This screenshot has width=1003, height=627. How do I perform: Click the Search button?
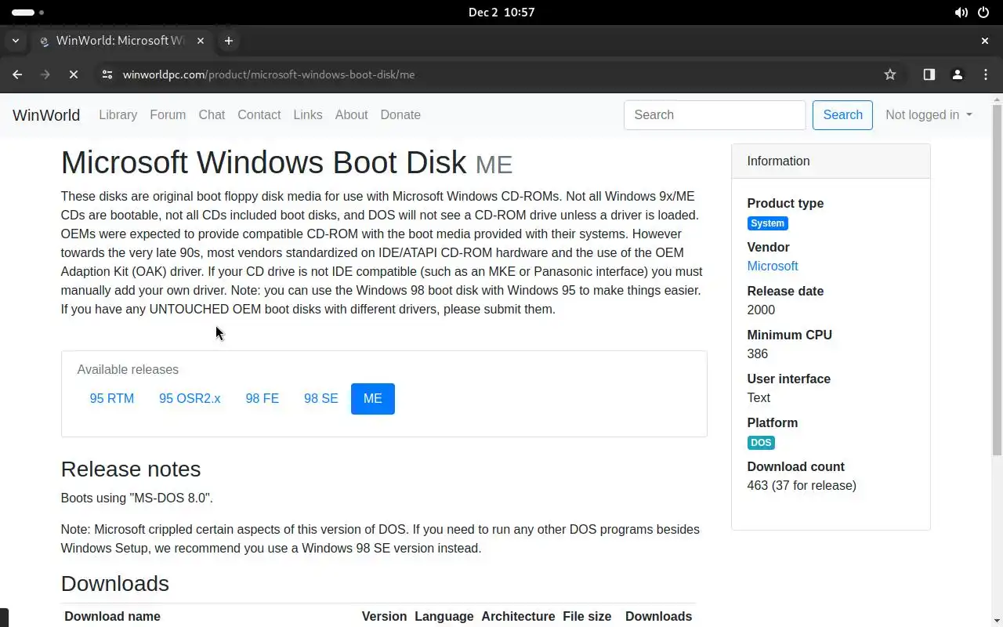(x=842, y=115)
